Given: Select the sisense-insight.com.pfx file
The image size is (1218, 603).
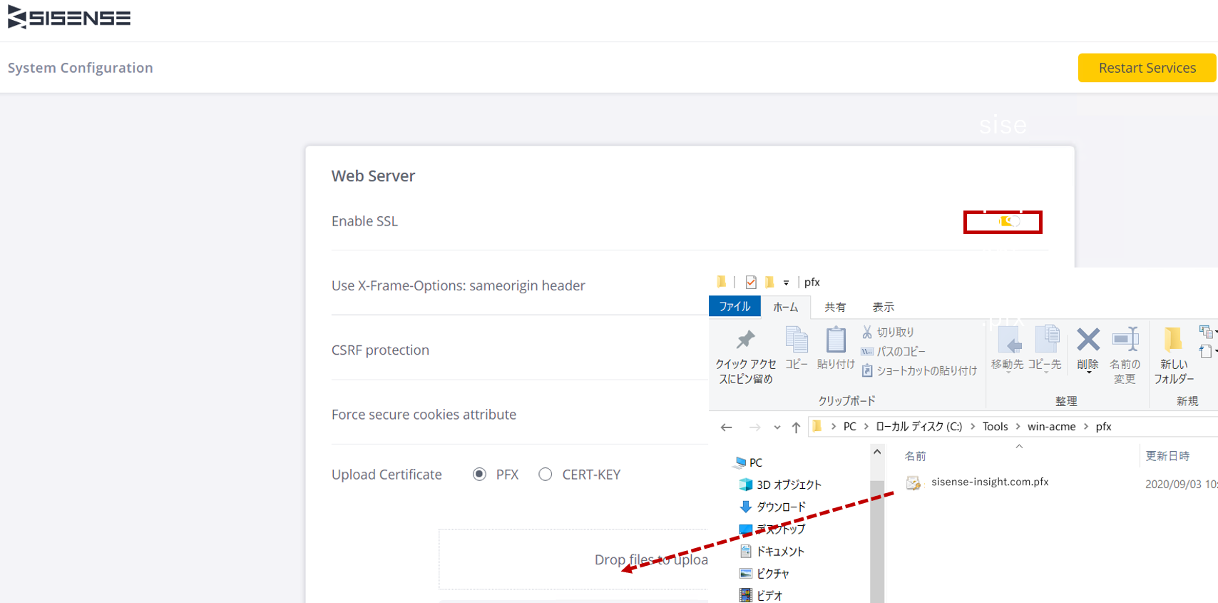Looking at the screenshot, I should [x=990, y=482].
